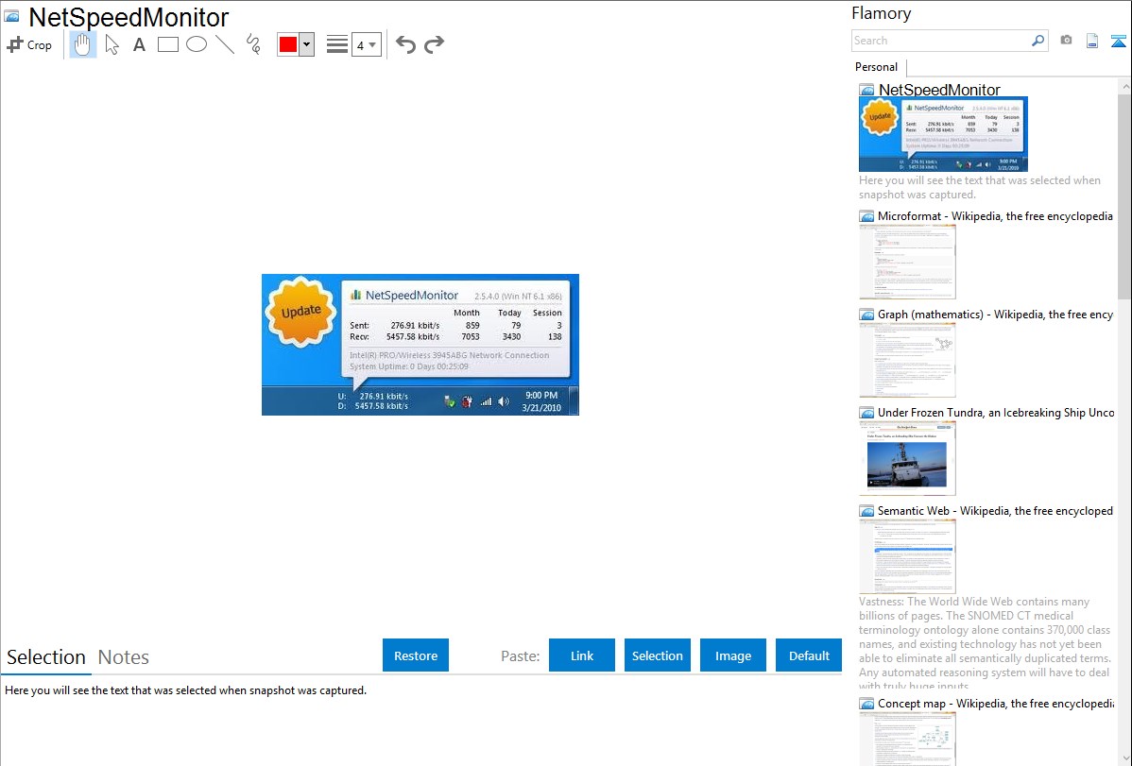Click the NetSpeedMonitor sidebar title
The height and width of the screenshot is (766, 1132).
coord(939,90)
